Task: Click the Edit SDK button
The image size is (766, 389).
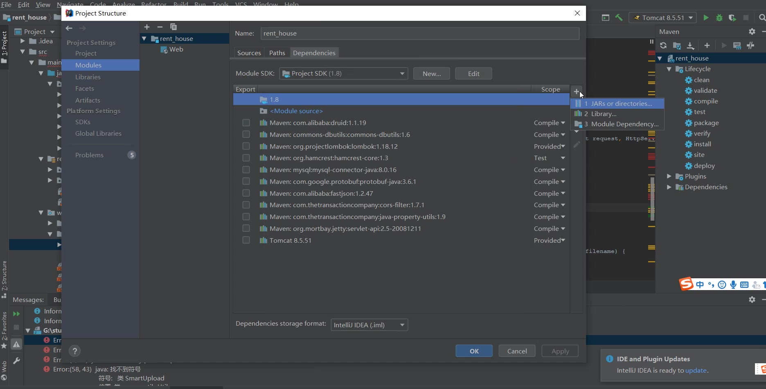Action: (473, 74)
